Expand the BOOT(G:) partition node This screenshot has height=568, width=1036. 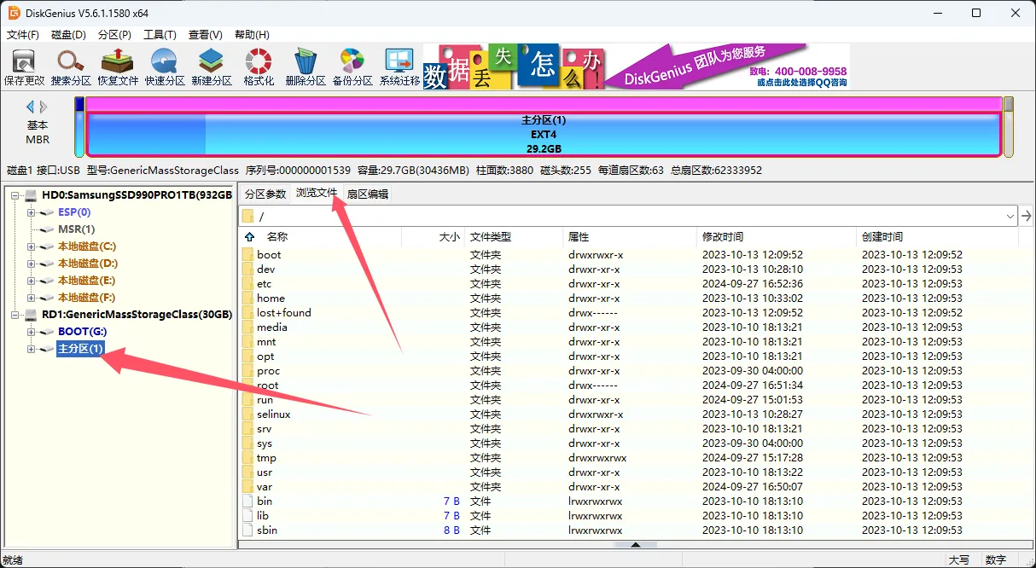pos(32,332)
